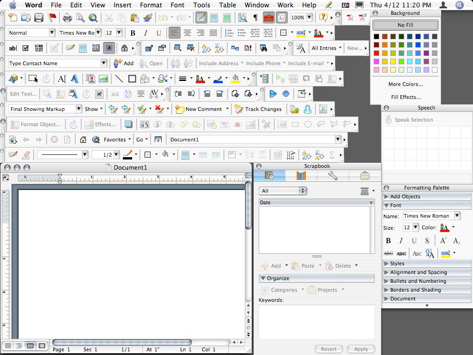Click the Superscript icon in the Formatting Palette
This screenshot has width=473, height=355.
click(443, 240)
